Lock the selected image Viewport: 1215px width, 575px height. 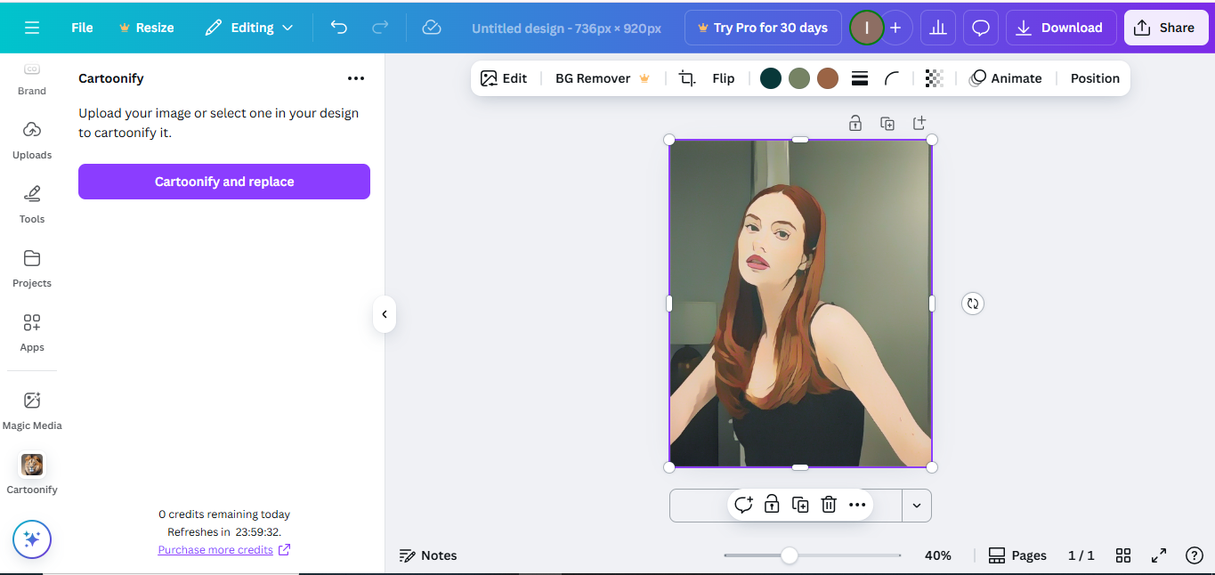click(x=772, y=504)
